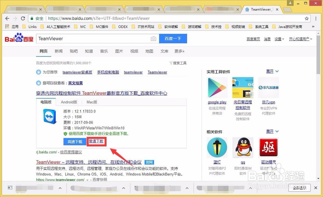The image size is (323, 197).
Task: Switch to 视频 search tab
Action: (134, 51)
